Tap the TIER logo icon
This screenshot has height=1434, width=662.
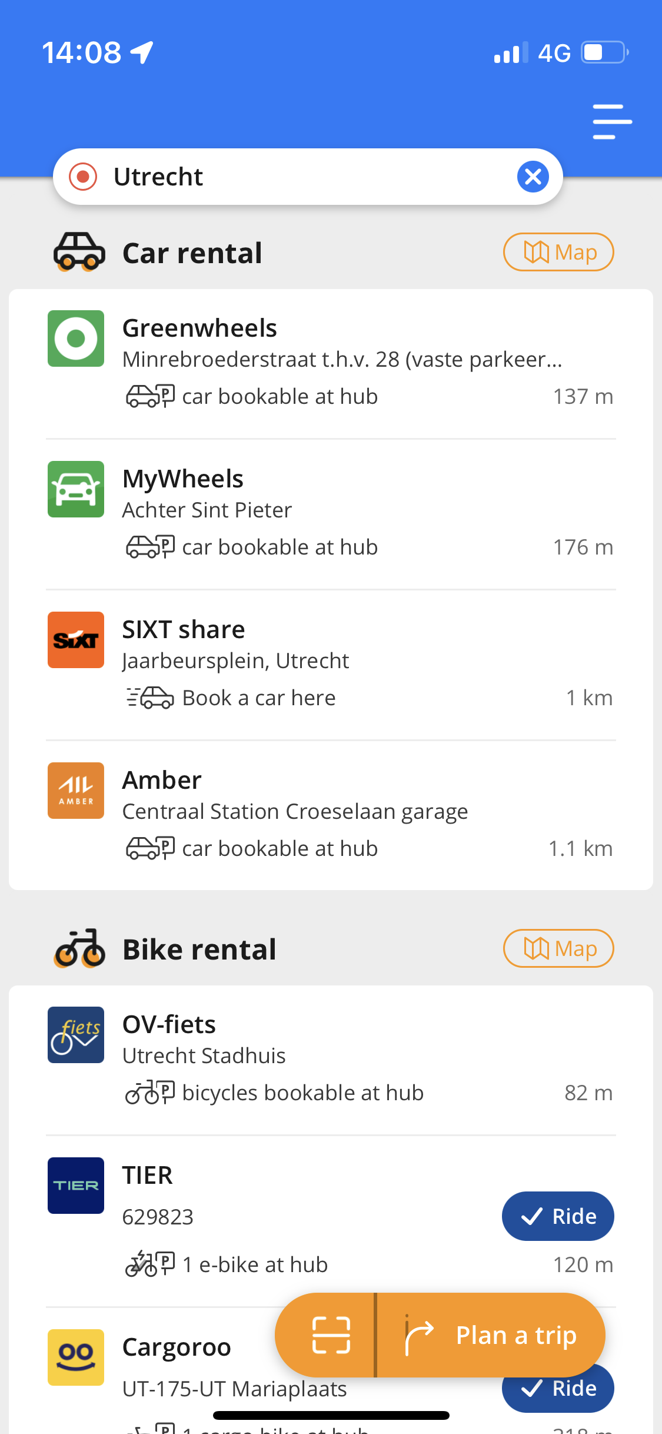[76, 1186]
